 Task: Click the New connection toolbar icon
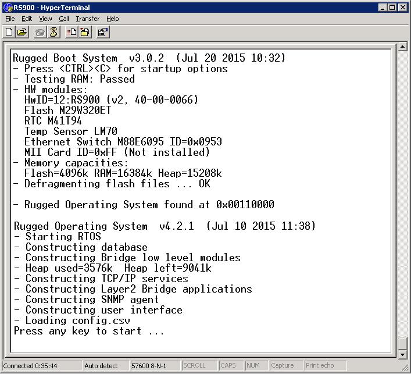pyautogui.click(x=9, y=33)
